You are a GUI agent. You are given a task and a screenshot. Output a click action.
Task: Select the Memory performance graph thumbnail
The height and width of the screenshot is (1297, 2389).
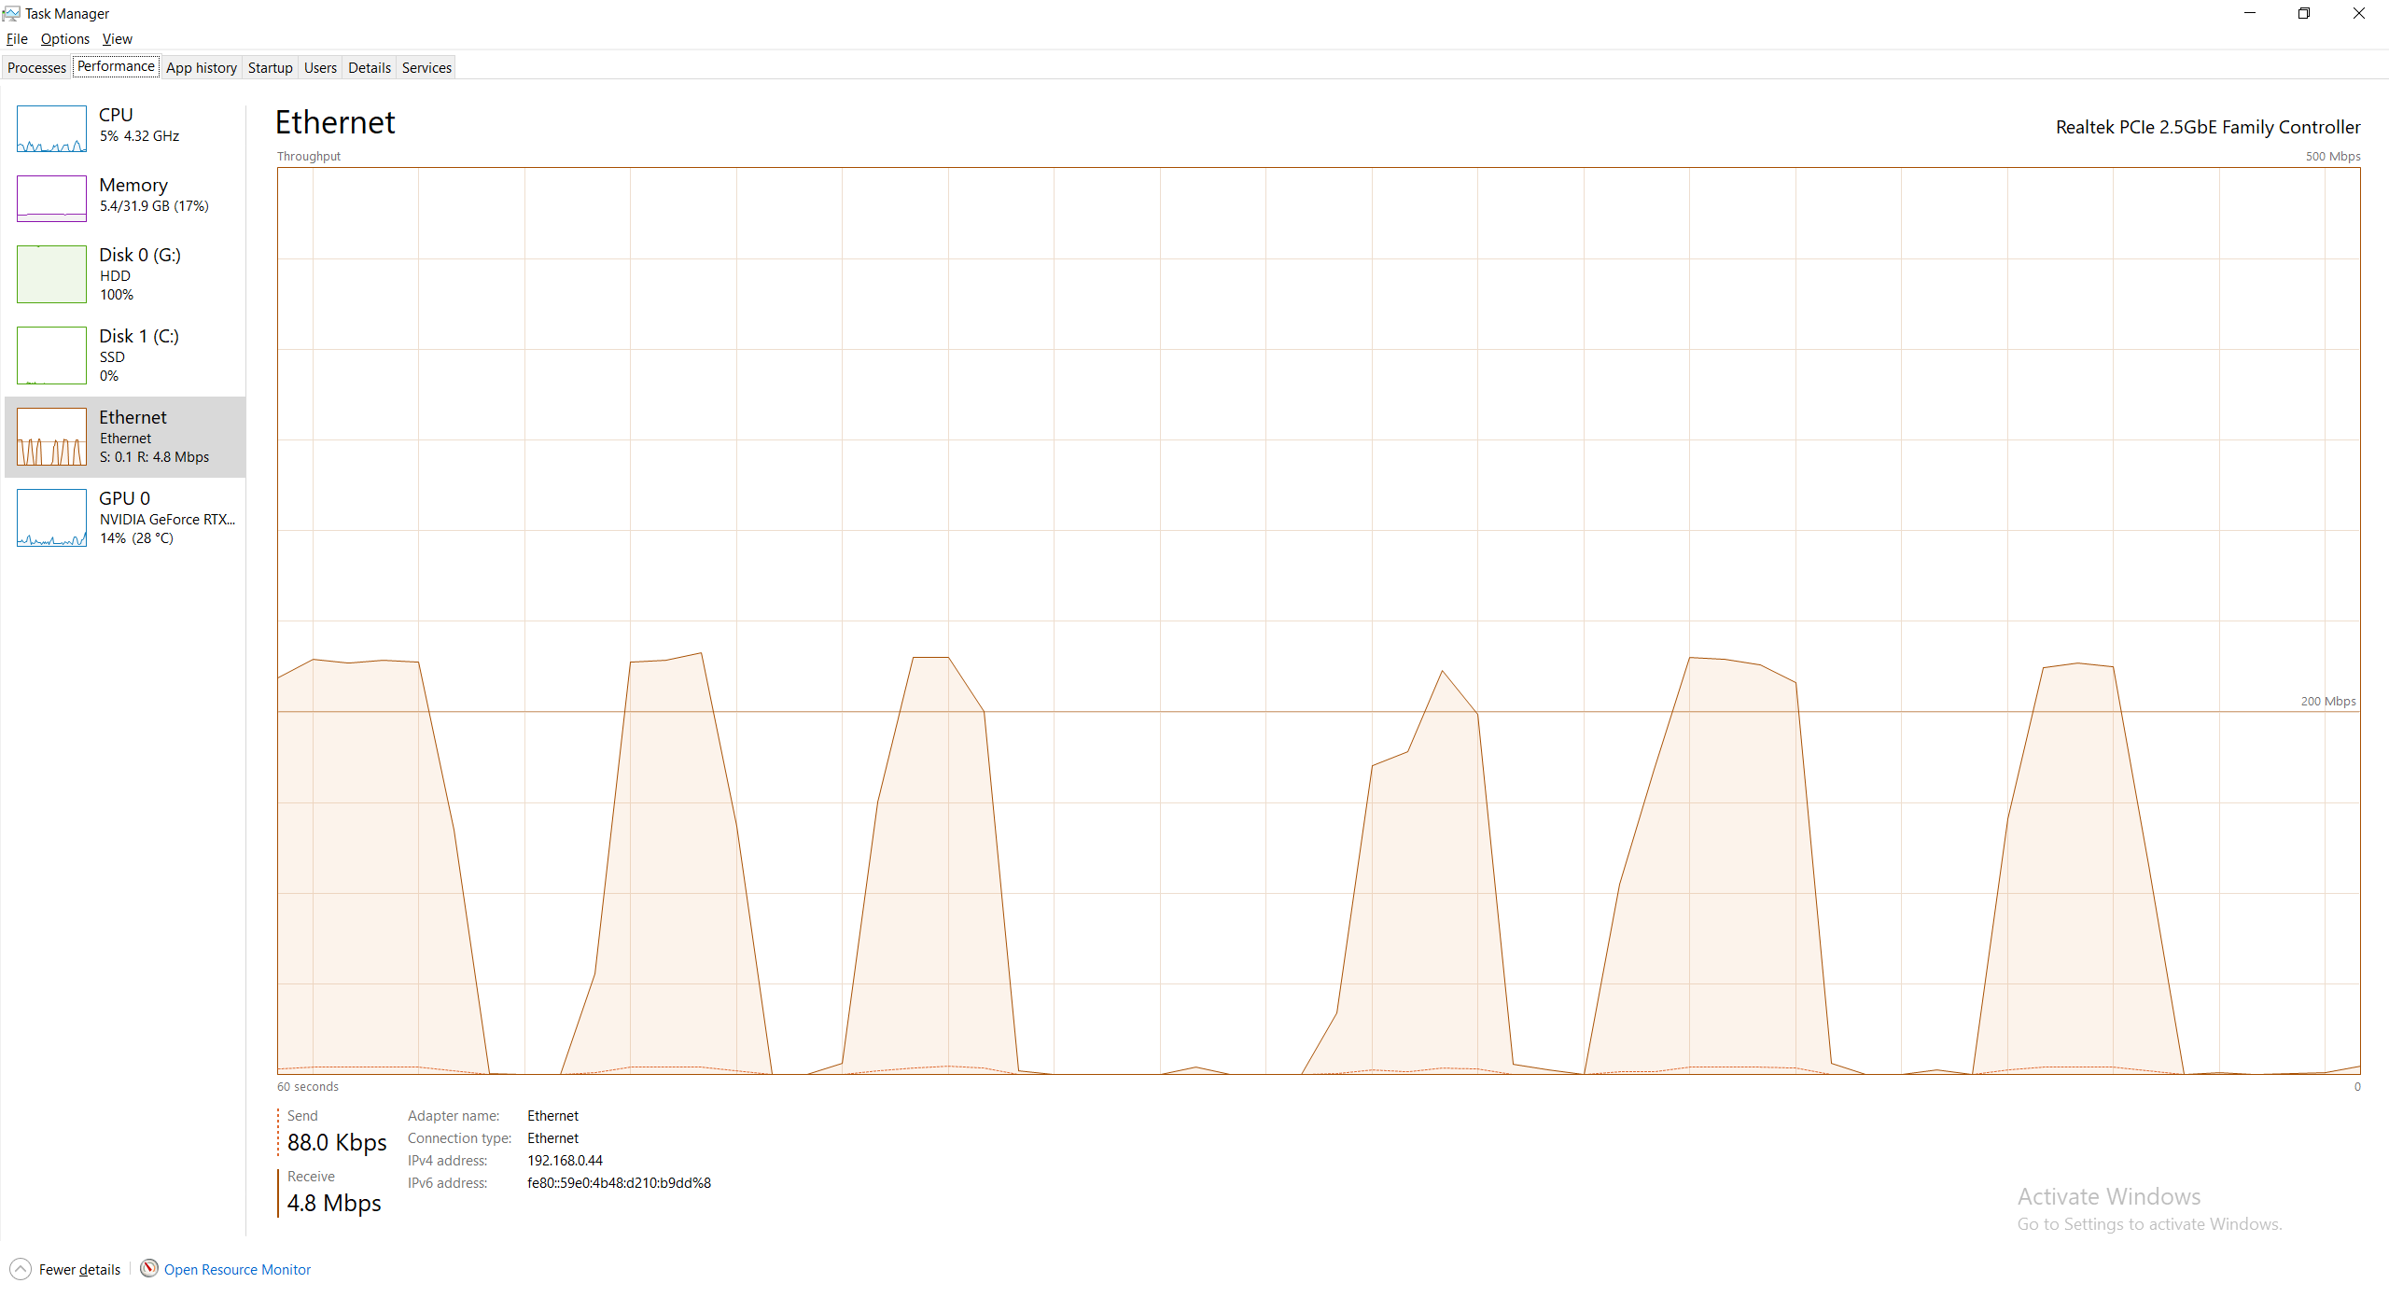(51, 199)
